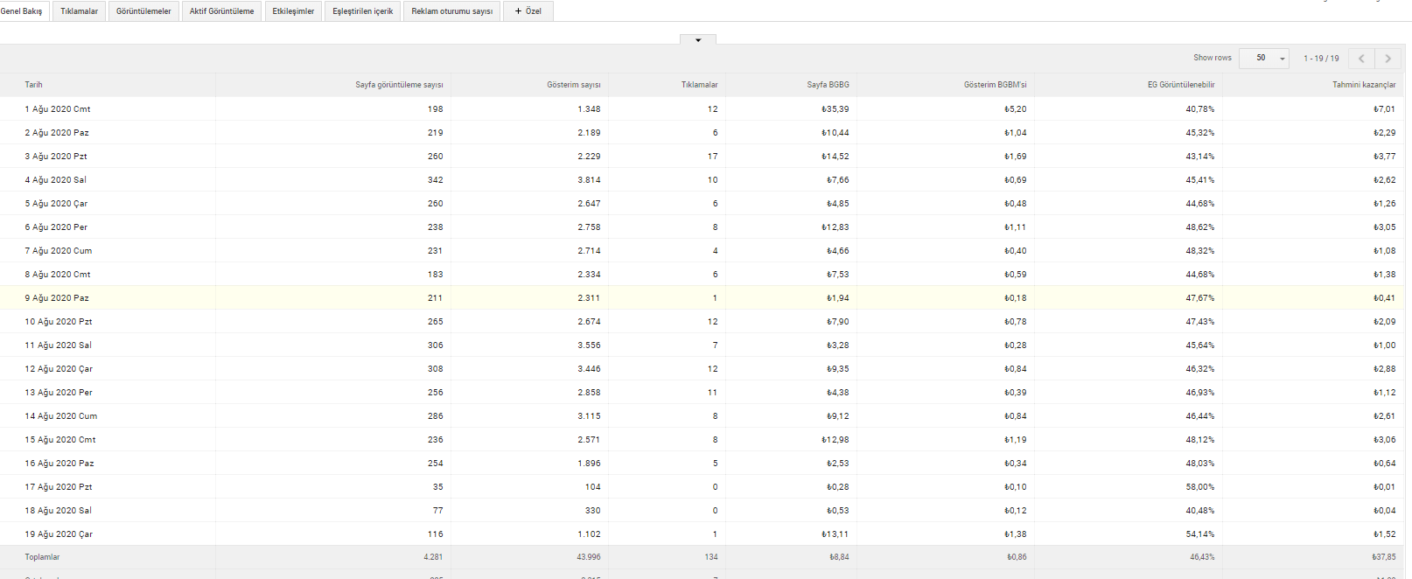
Task: Select the row 4 Ağu 2020 Sal
Action: click(x=703, y=180)
